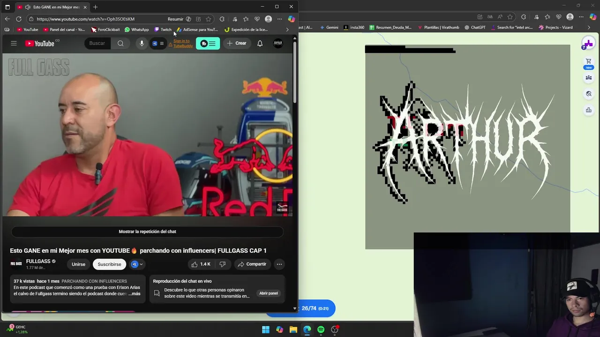Click the Crear button in YouTube header
Screen dimensions: 600x337
[236, 43]
